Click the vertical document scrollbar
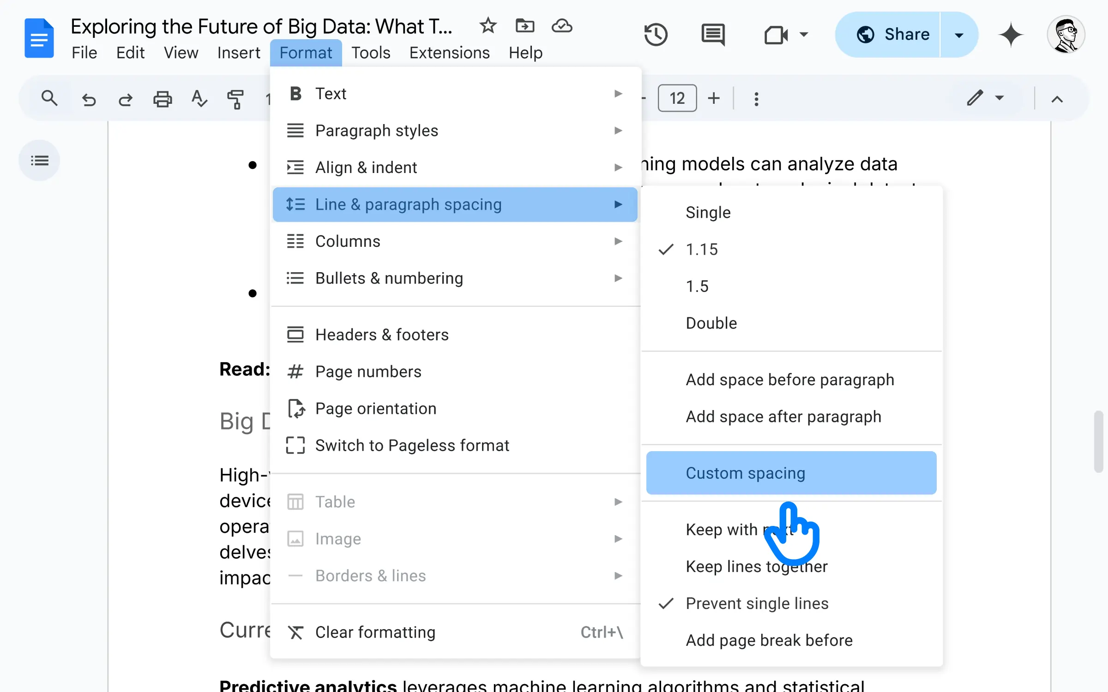This screenshot has height=692, width=1108. pos(1099,441)
